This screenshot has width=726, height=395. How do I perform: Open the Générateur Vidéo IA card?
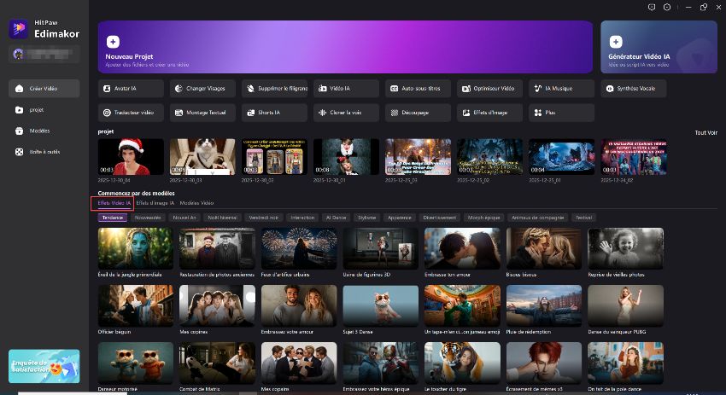coord(659,47)
